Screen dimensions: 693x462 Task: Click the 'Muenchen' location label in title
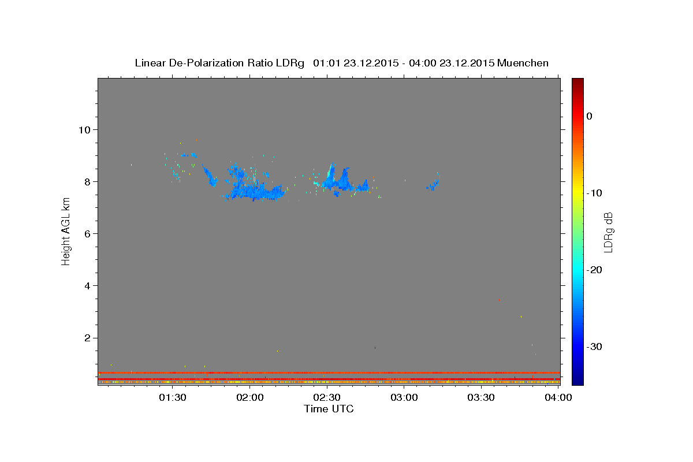pyautogui.click(x=523, y=63)
